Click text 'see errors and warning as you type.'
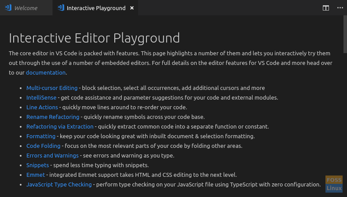The height and width of the screenshot is (197, 347). click(128, 156)
